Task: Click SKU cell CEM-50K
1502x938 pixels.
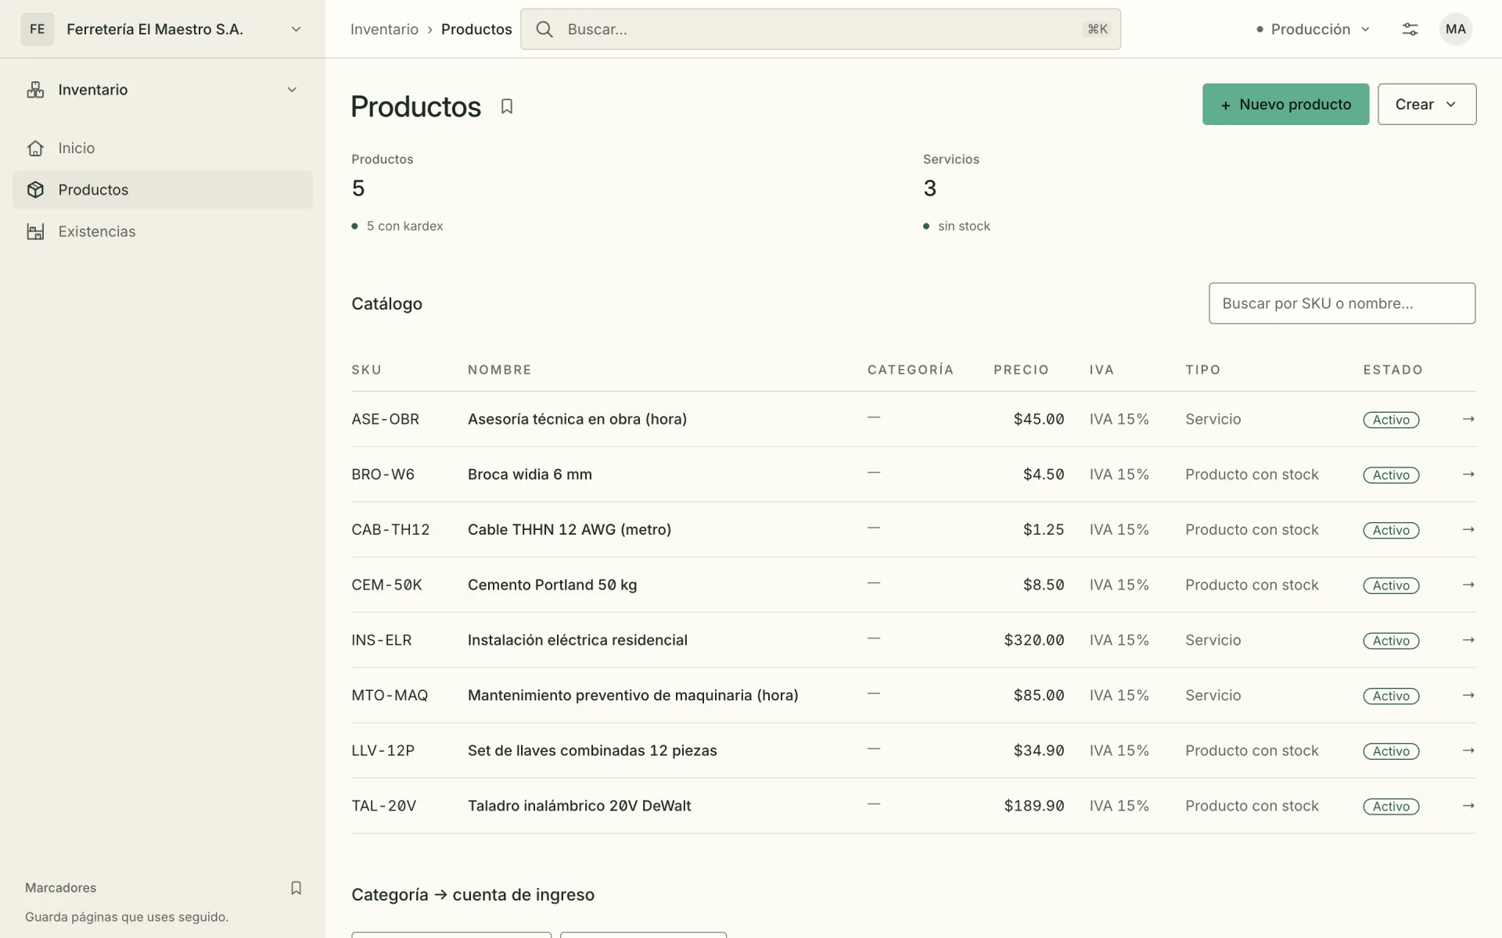Action: pyautogui.click(x=386, y=585)
